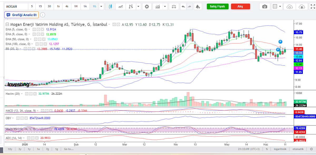Open chart settings gear in toolbar
Screen dimensions: 316x155
tap(147, 7)
